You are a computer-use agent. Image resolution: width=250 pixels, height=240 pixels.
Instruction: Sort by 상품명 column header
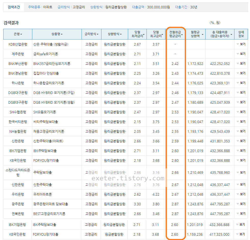tap(57, 34)
